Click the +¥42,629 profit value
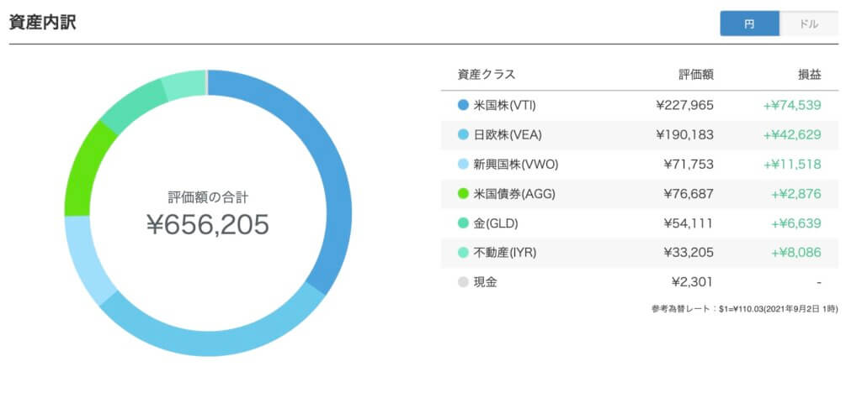Viewport: 862px width, 393px height. click(792, 134)
